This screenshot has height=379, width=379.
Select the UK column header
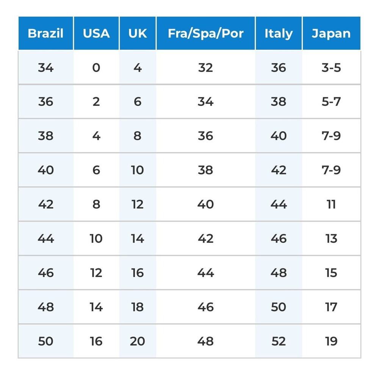tap(138, 33)
